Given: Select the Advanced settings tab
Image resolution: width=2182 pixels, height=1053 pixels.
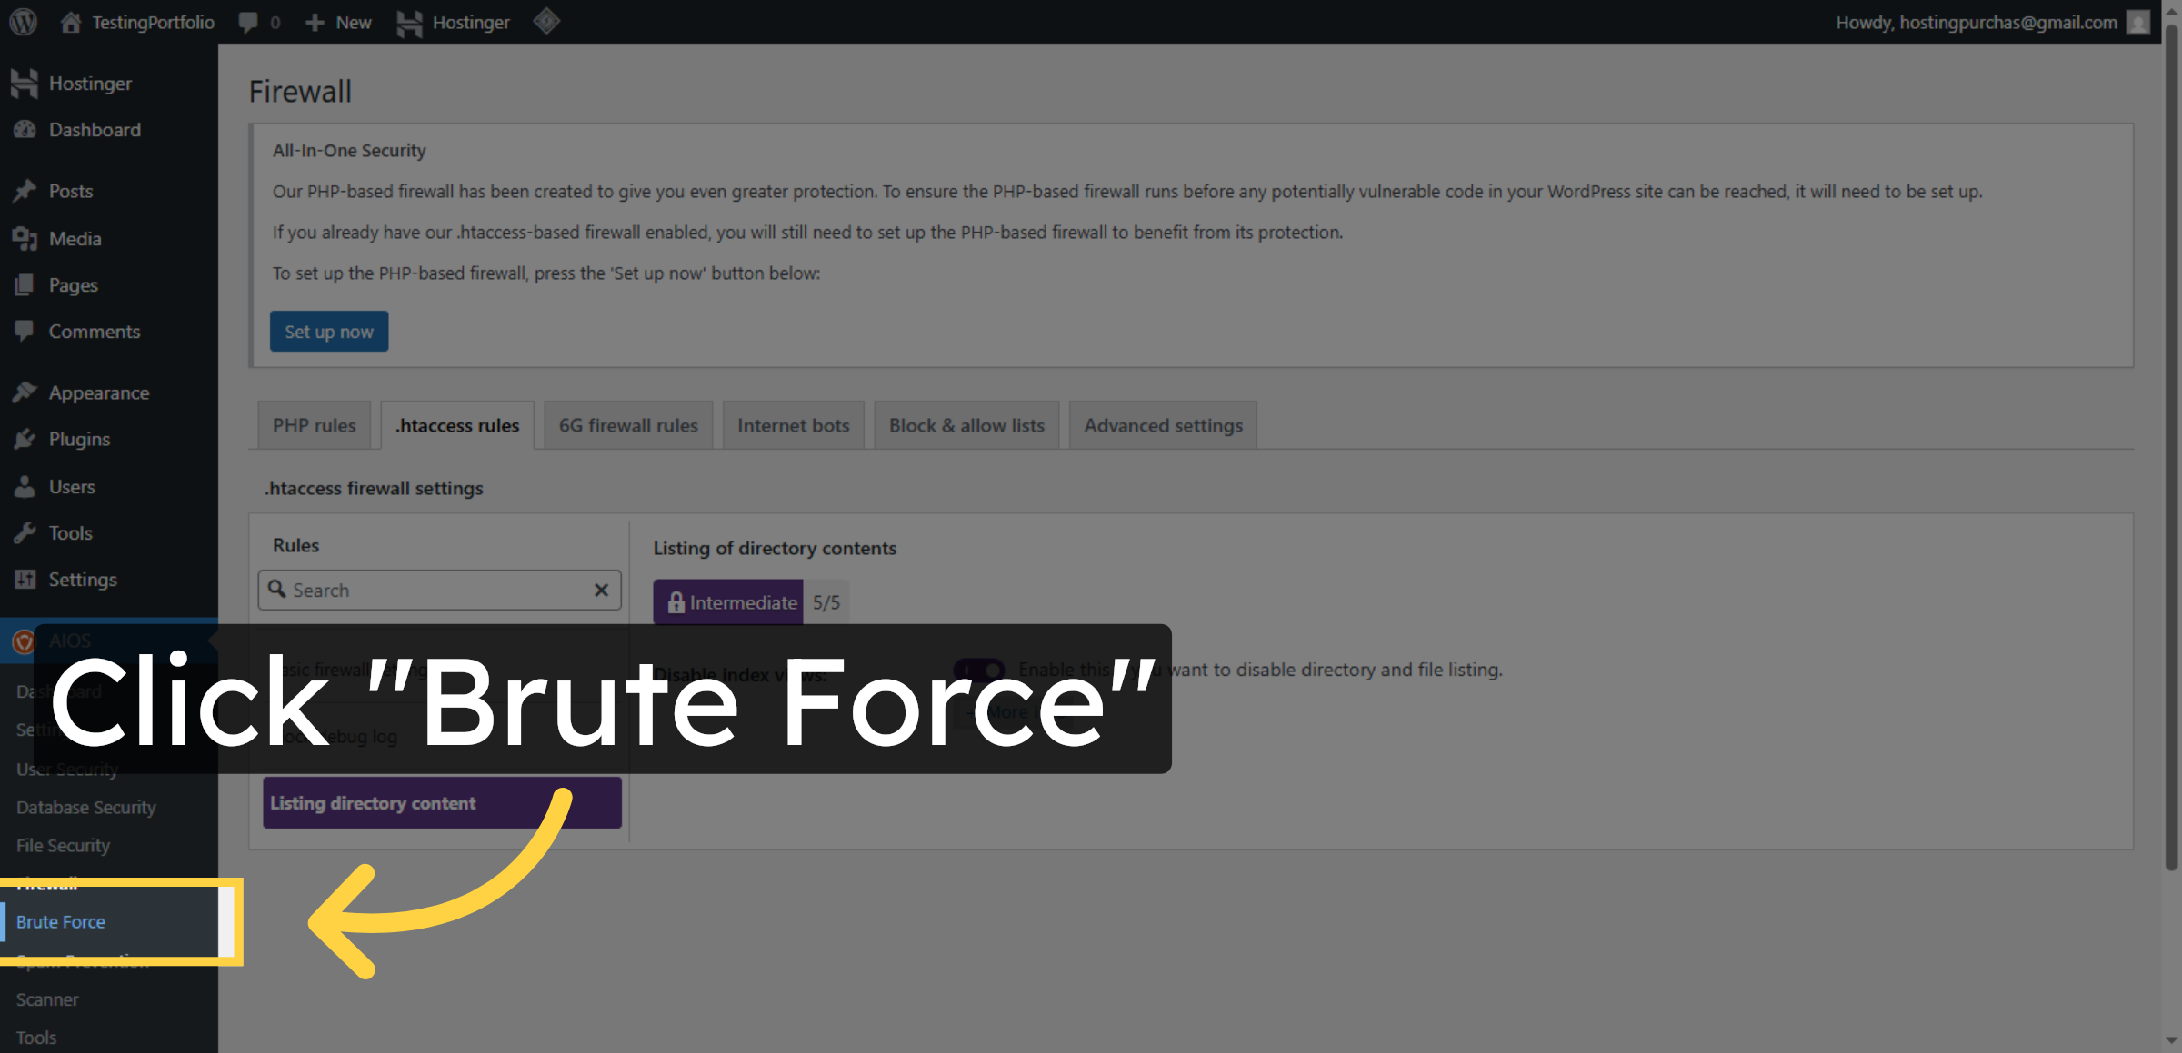Looking at the screenshot, I should [1163, 424].
